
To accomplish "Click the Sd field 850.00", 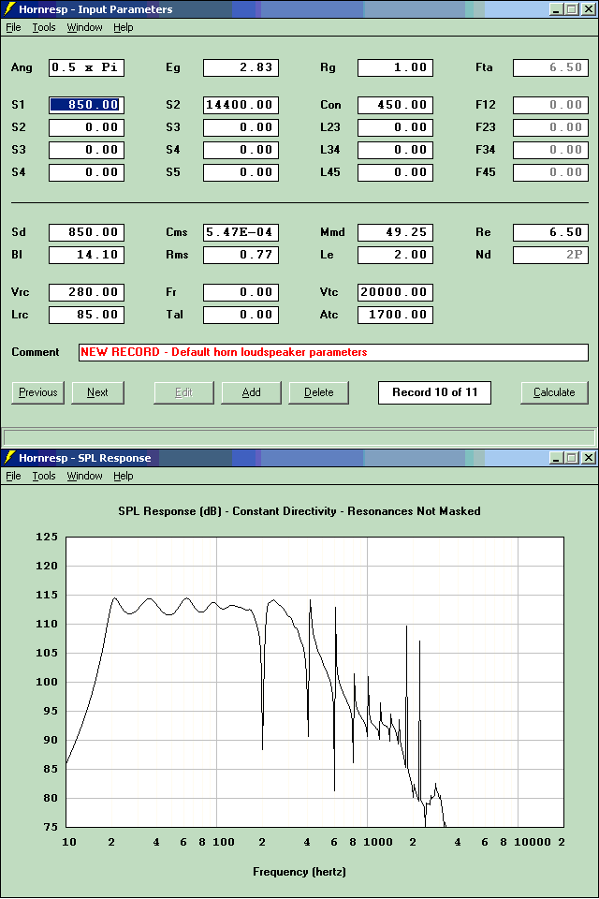I will [86, 232].
